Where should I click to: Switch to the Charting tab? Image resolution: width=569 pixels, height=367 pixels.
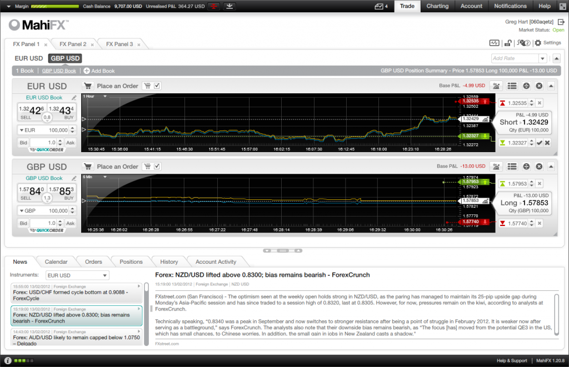pyautogui.click(x=437, y=6)
